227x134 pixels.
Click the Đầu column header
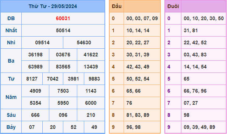click(117, 6)
